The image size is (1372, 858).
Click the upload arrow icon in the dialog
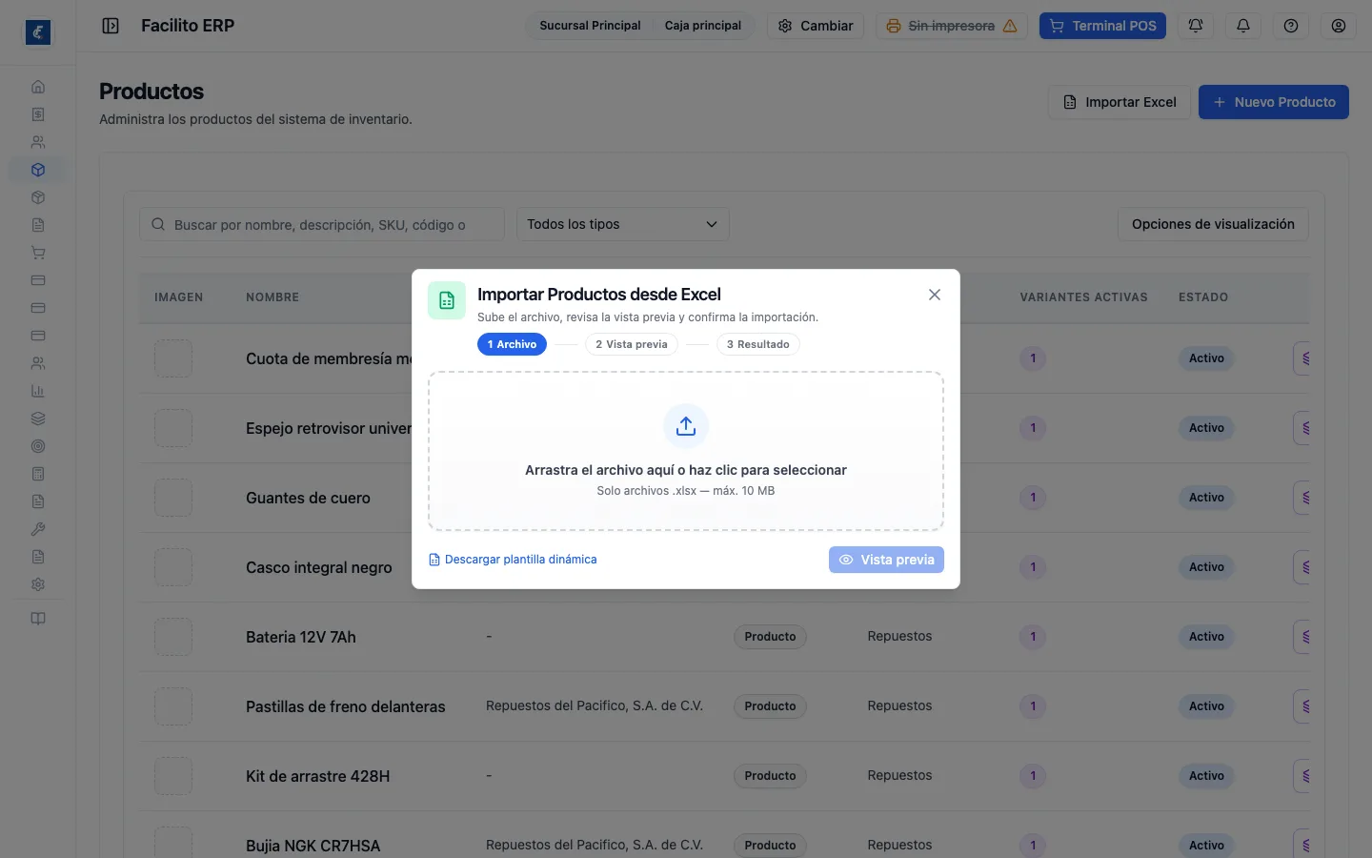(x=686, y=426)
